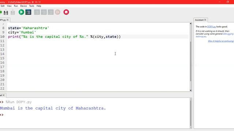Open the Tools menu

tap(31, 6)
